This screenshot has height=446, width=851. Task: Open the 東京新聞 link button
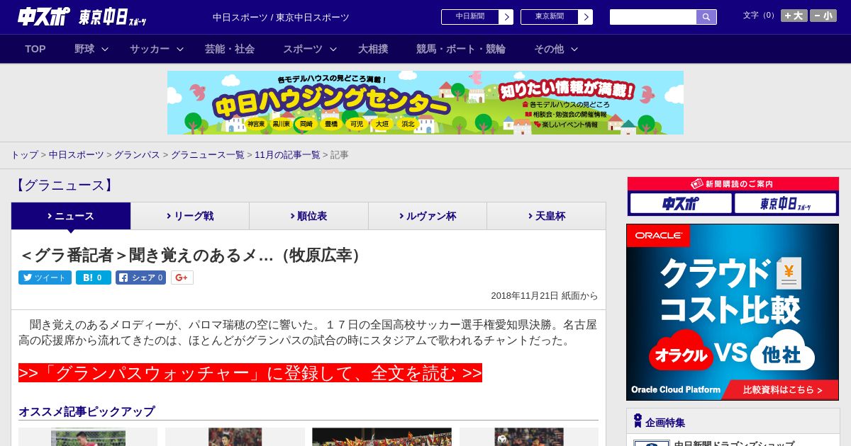(556, 17)
